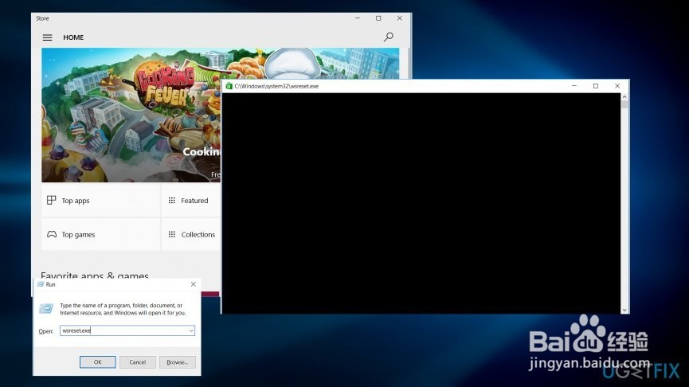Screen dimensions: 689x387
Task: Open Collections in Store
Action: tap(190, 235)
